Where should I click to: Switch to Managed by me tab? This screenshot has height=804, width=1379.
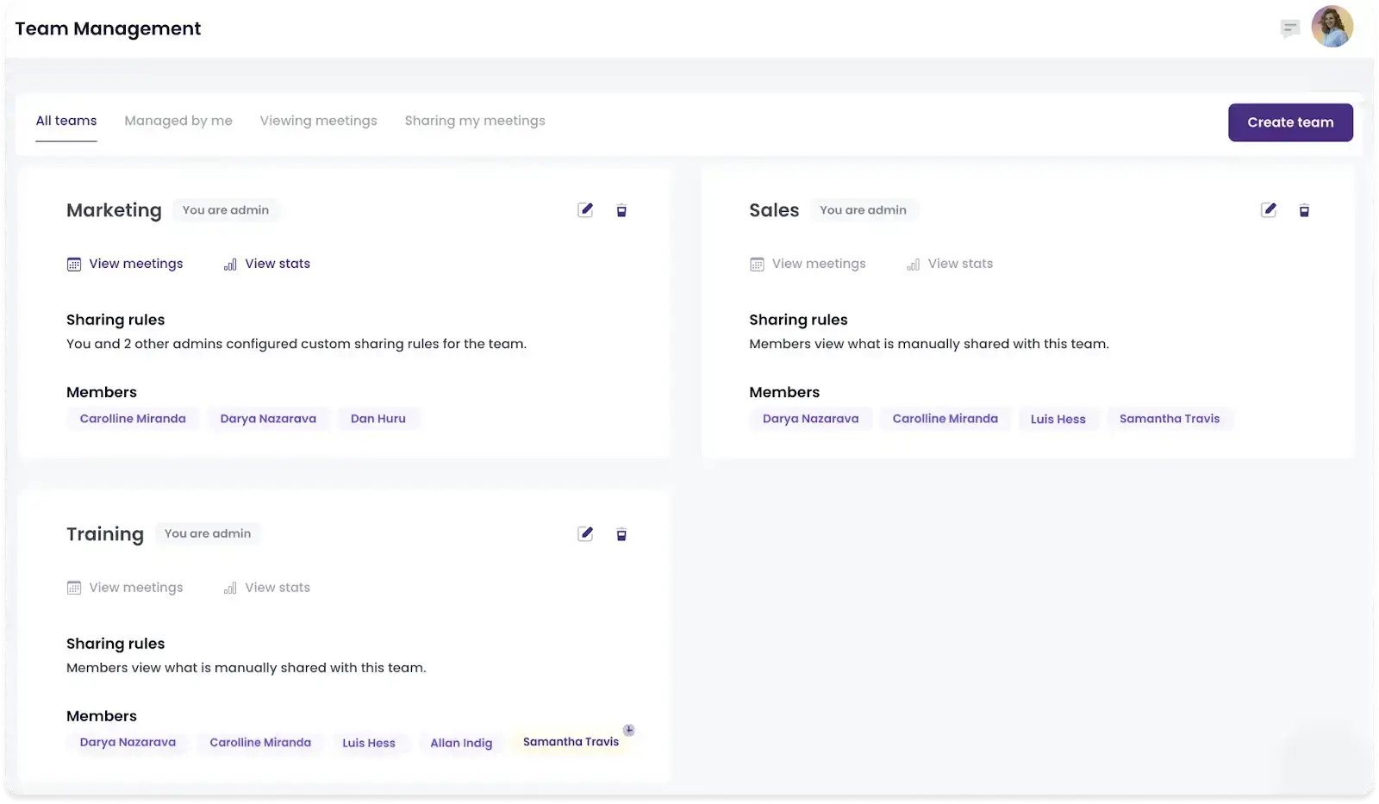[x=178, y=121]
